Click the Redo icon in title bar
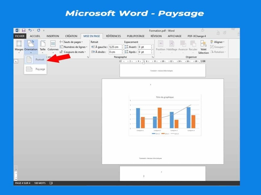This screenshot has height=195, width=261. pos(38,30)
